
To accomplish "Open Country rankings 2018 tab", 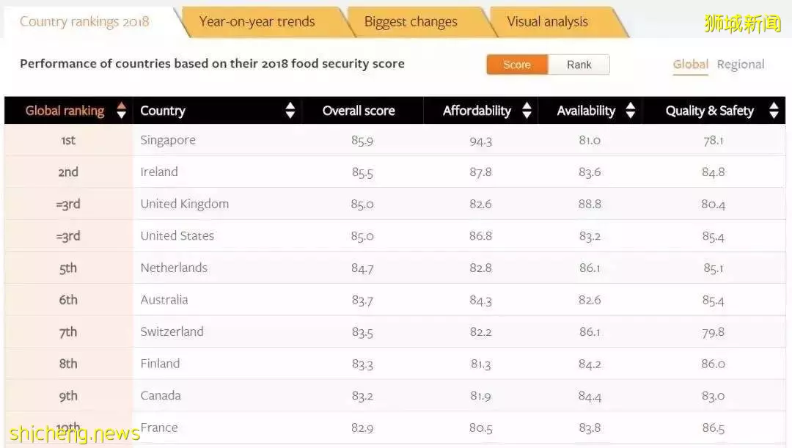I will [84, 22].
